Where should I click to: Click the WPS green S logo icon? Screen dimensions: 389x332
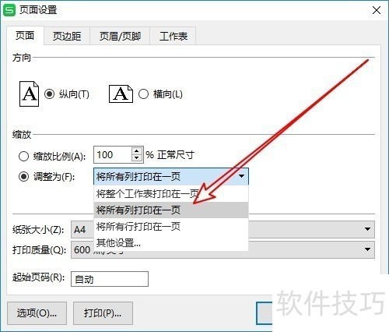point(9,10)
